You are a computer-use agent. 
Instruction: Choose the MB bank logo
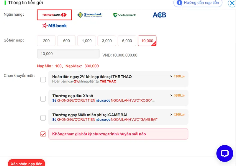click(55, 26)
